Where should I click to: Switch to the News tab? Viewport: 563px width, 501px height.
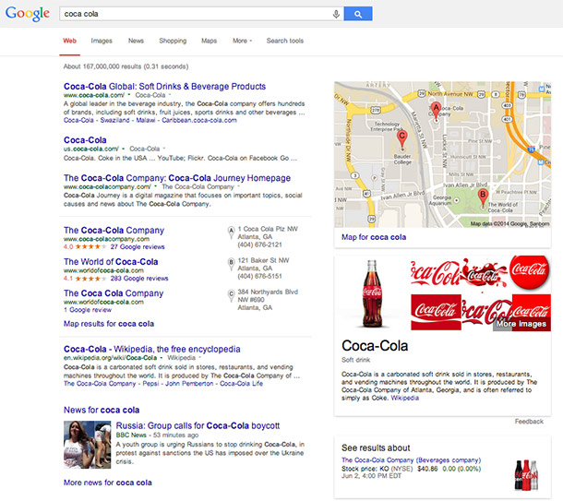[x=136, y=41]
